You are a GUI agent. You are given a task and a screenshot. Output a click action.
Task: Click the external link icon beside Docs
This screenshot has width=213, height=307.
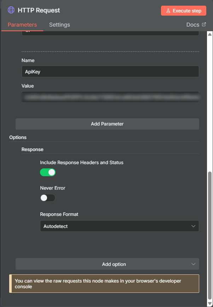(x=204, y=24)
